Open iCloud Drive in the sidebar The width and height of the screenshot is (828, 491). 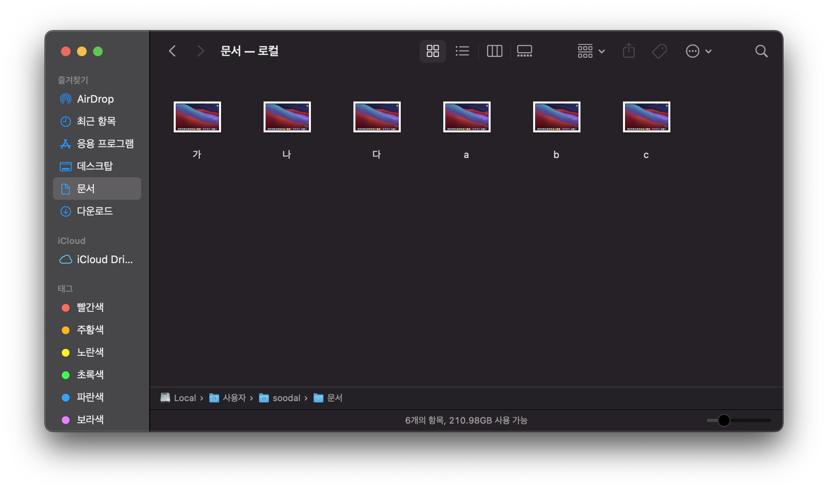point(104,260)
